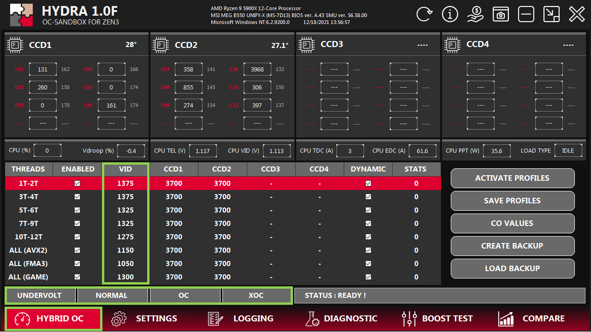Toggle Enabled for ALL (GAME) profile

[x=78, y=277]
